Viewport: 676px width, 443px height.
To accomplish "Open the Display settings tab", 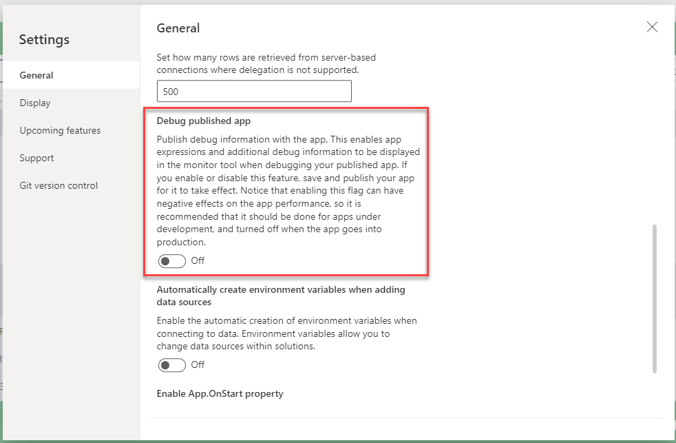I will [x=35, y=103].
